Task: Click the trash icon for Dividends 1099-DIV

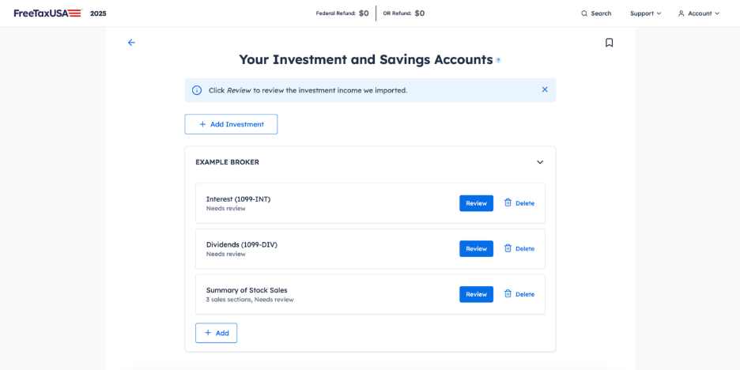Action: pos(508,248)
